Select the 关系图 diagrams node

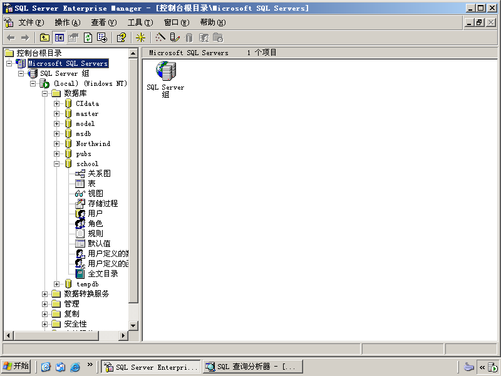[99, 174]
